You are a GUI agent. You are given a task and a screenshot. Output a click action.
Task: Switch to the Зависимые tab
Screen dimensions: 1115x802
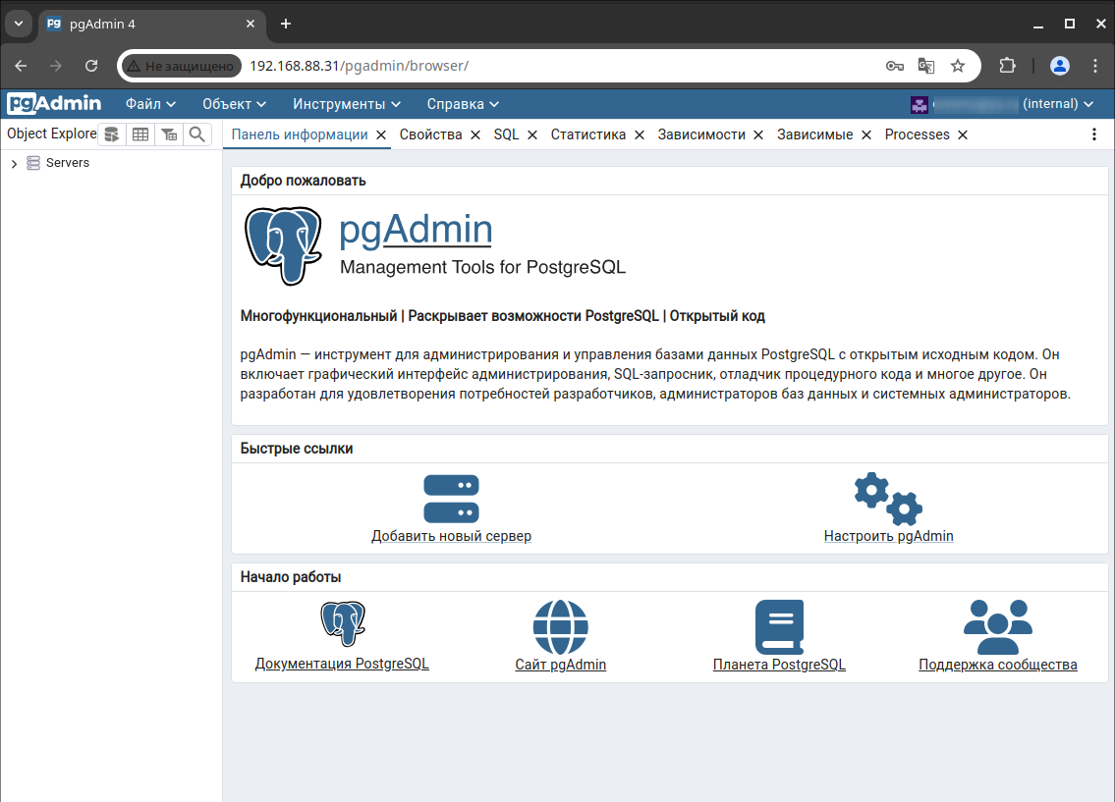pos(815,134)
